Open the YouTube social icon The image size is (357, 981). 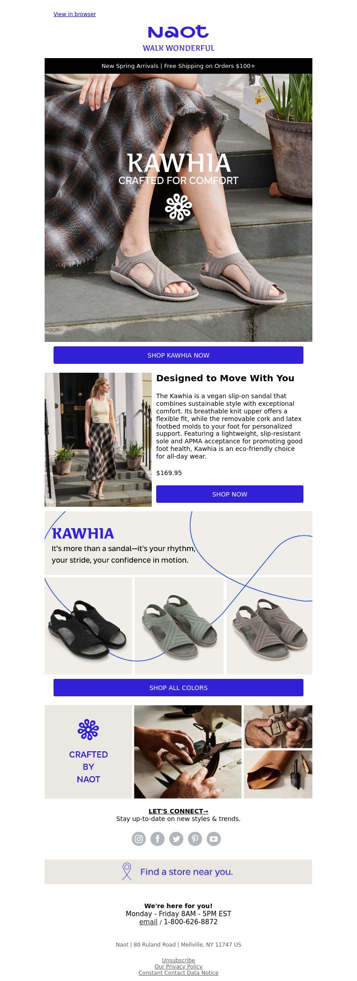[x=214, y=839]
